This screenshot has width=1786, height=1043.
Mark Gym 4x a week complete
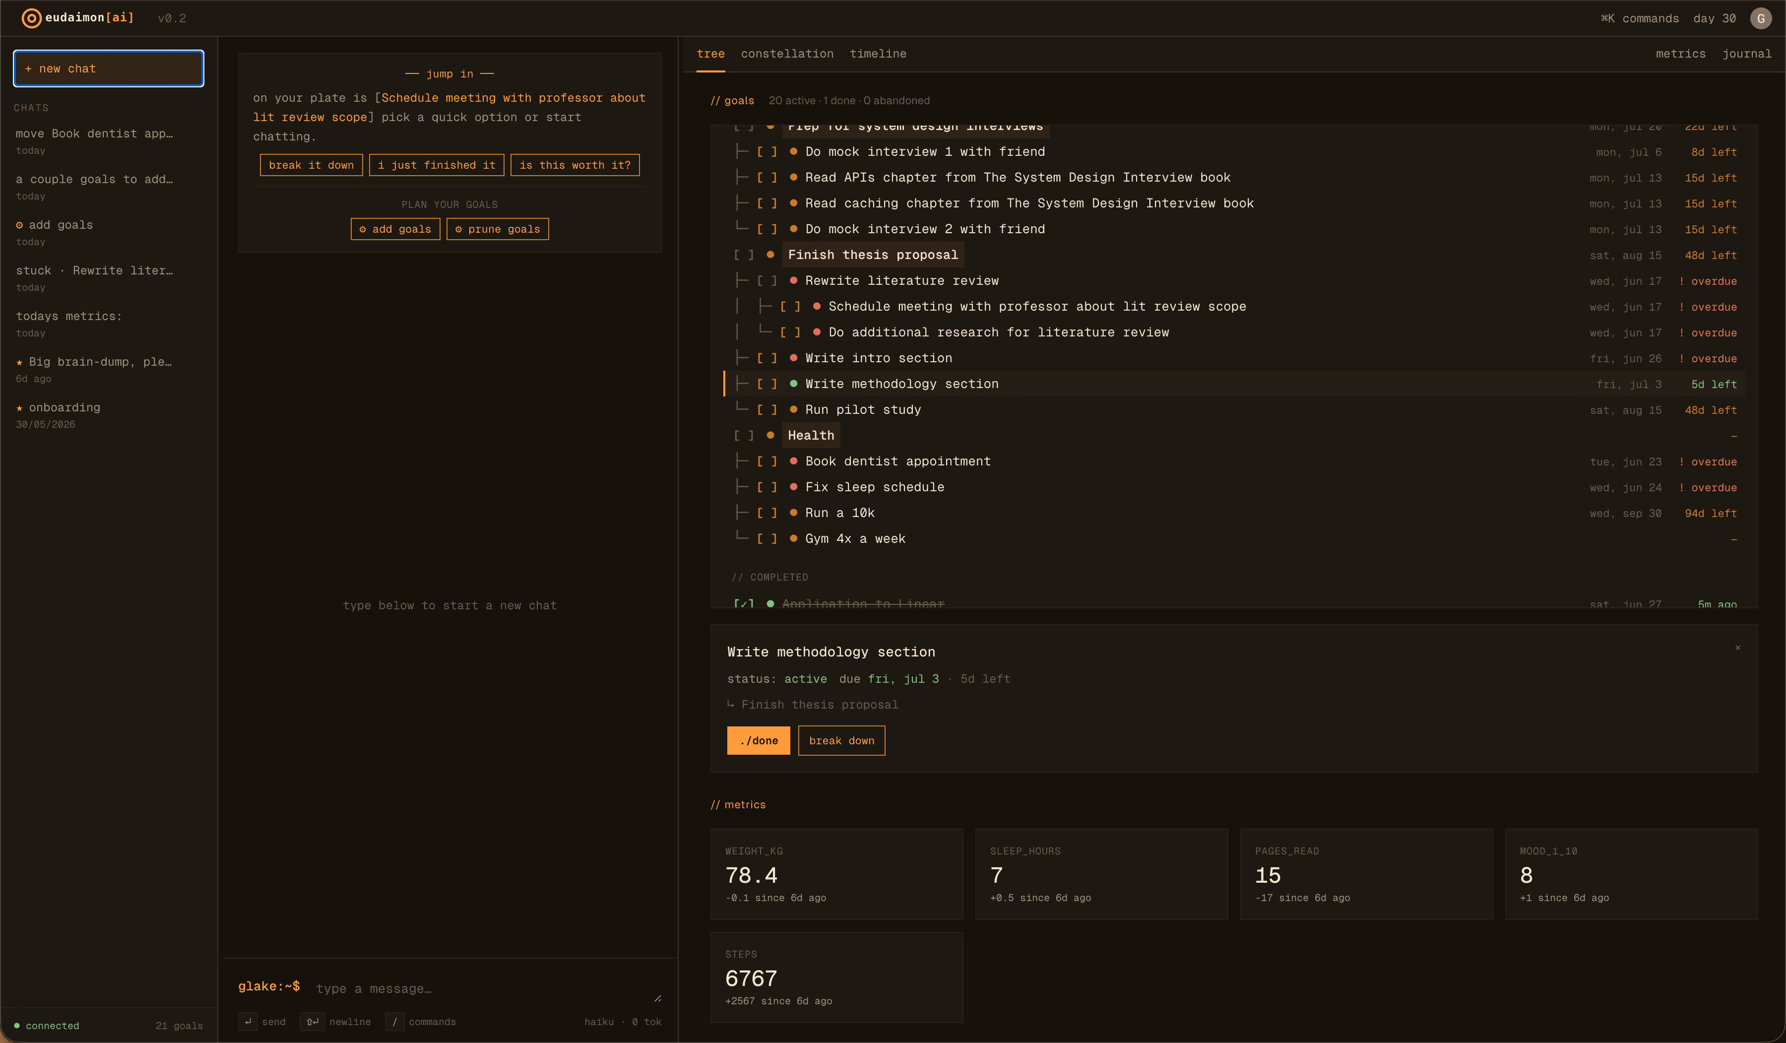coord(767,539)
